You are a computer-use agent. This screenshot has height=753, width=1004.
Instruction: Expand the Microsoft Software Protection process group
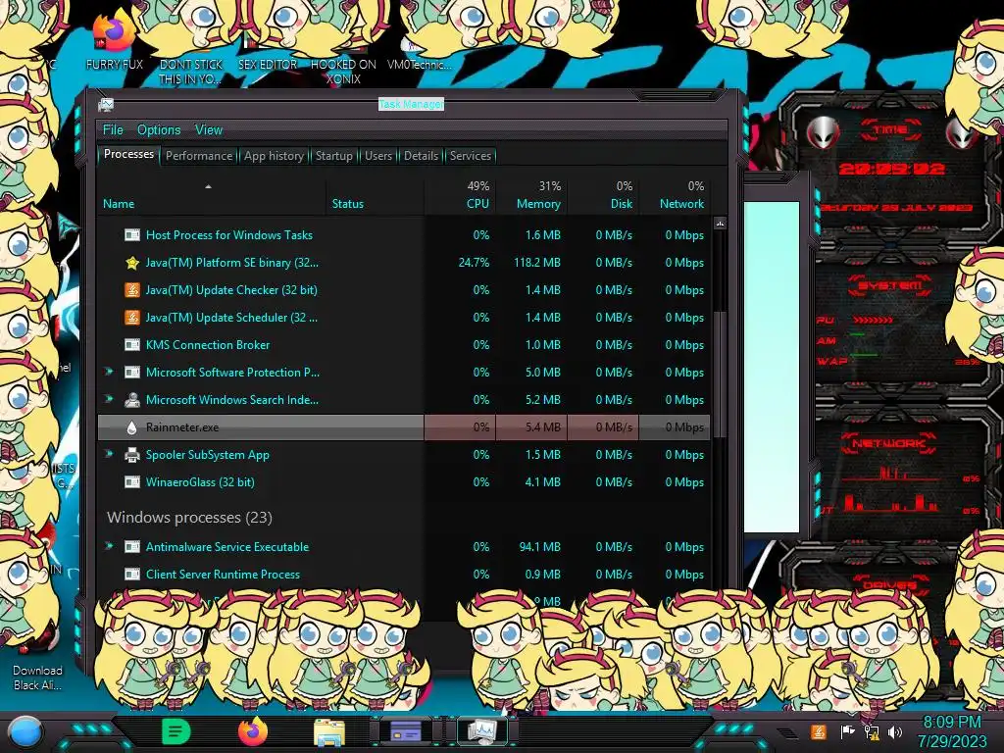(x=109, y=372)
